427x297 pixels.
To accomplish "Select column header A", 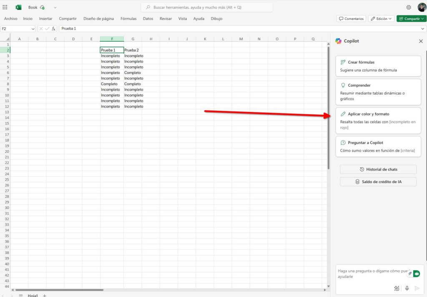I will coord(19,39).
